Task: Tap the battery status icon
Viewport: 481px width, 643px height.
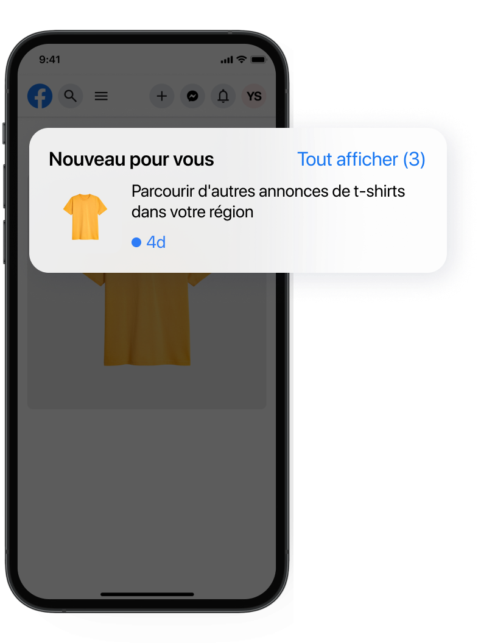Action: (x=259, y=60)
